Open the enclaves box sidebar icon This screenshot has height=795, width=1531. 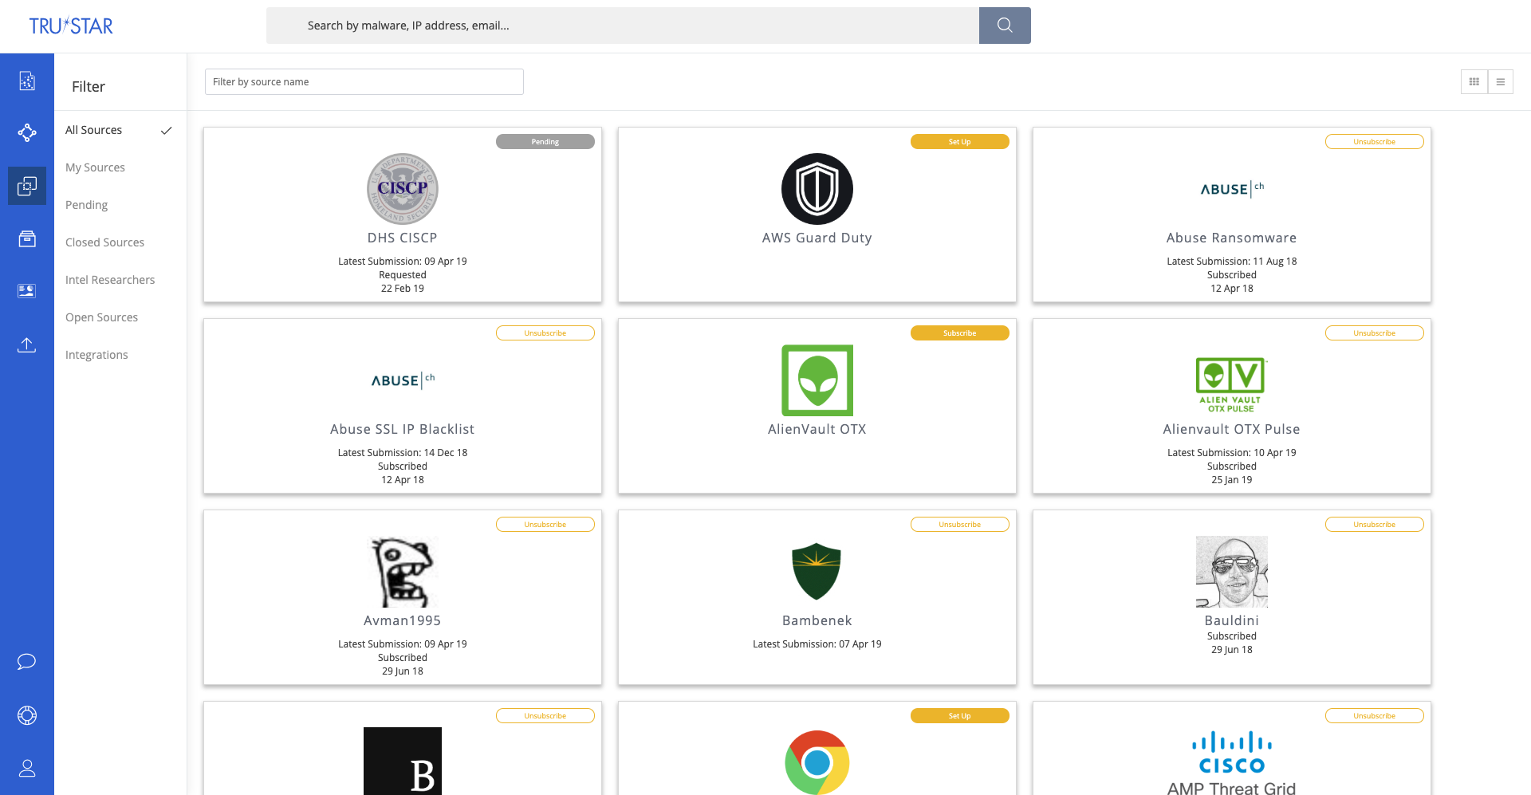[27, 238]
